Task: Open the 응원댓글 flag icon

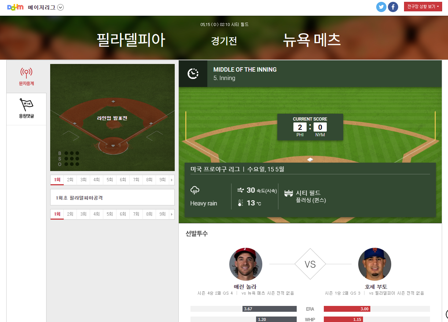Action: click(x=26, y=105)
